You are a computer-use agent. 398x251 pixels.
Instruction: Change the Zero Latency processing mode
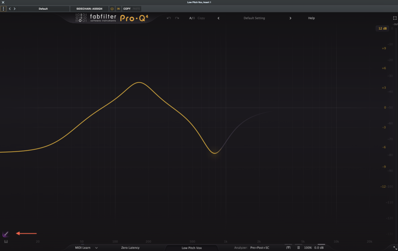[x=130, y=248]
